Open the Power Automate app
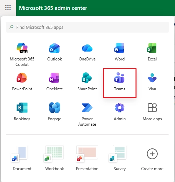 click(x=87, y=114)
